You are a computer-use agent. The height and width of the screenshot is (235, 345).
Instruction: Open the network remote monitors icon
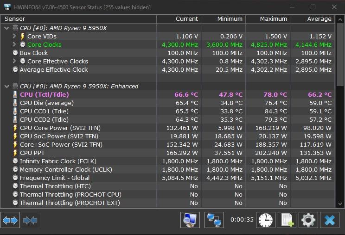(x=214, y=220)
